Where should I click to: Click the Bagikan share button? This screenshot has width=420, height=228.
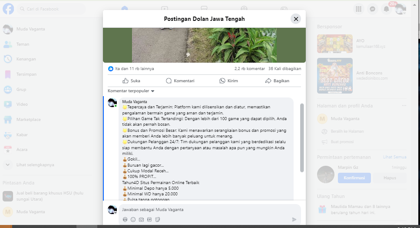point(277,81)
